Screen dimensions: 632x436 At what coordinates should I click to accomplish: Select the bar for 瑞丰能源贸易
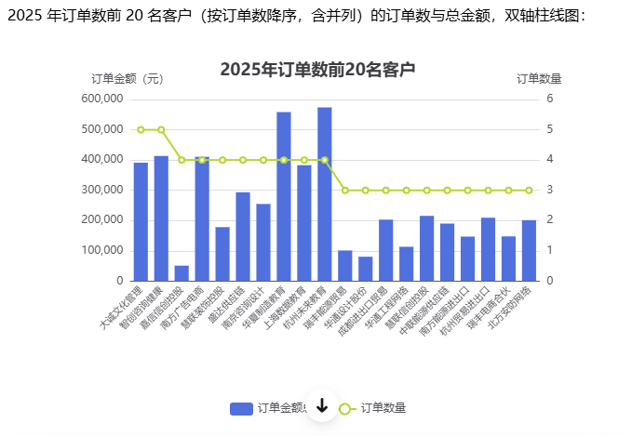(345, 266)
